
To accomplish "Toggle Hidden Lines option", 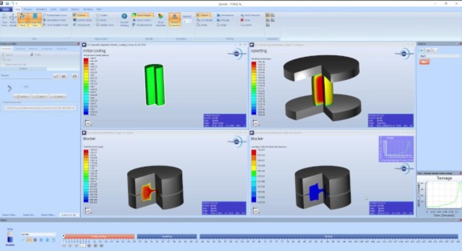I will point(105,25).
